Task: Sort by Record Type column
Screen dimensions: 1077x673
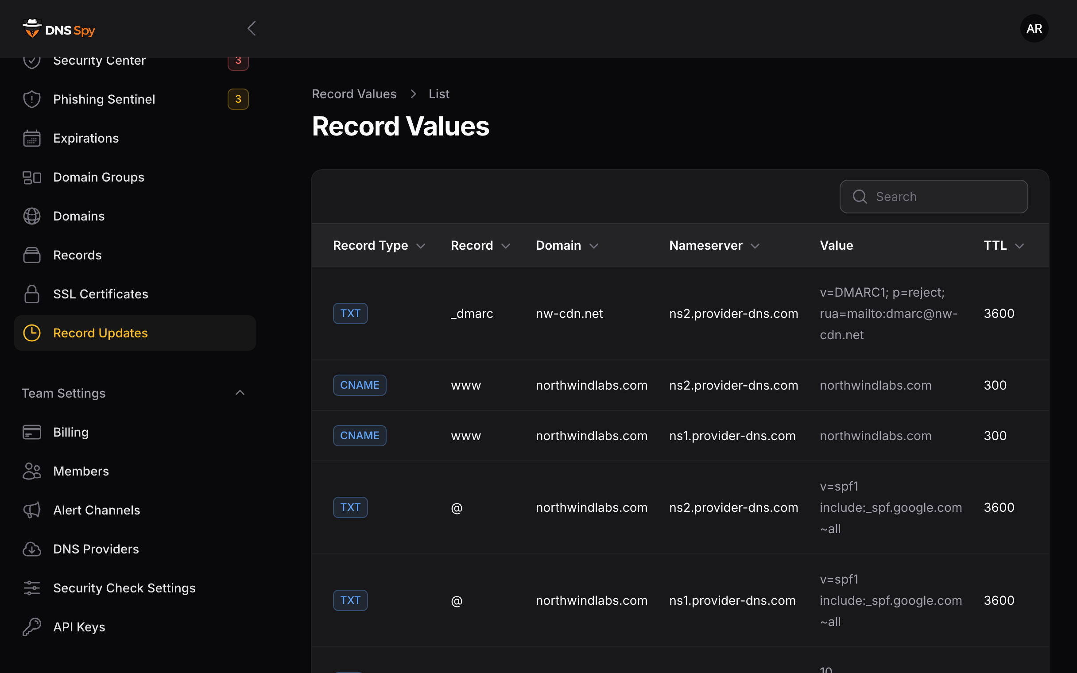Action: pyautogui.click(x=379, y=245)
